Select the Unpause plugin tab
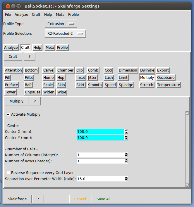This screenshot has width=194, height=207. click(33, 92)
